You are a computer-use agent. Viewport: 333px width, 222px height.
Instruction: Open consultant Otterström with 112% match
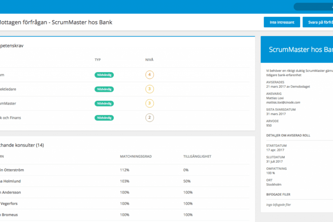(12, 170)
